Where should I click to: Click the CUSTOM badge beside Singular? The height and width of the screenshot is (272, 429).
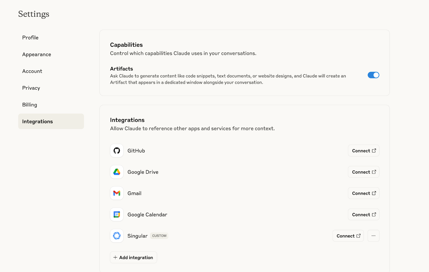point(159,236)
